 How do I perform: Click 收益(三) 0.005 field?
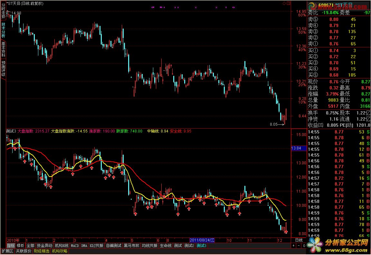[323, 125]
